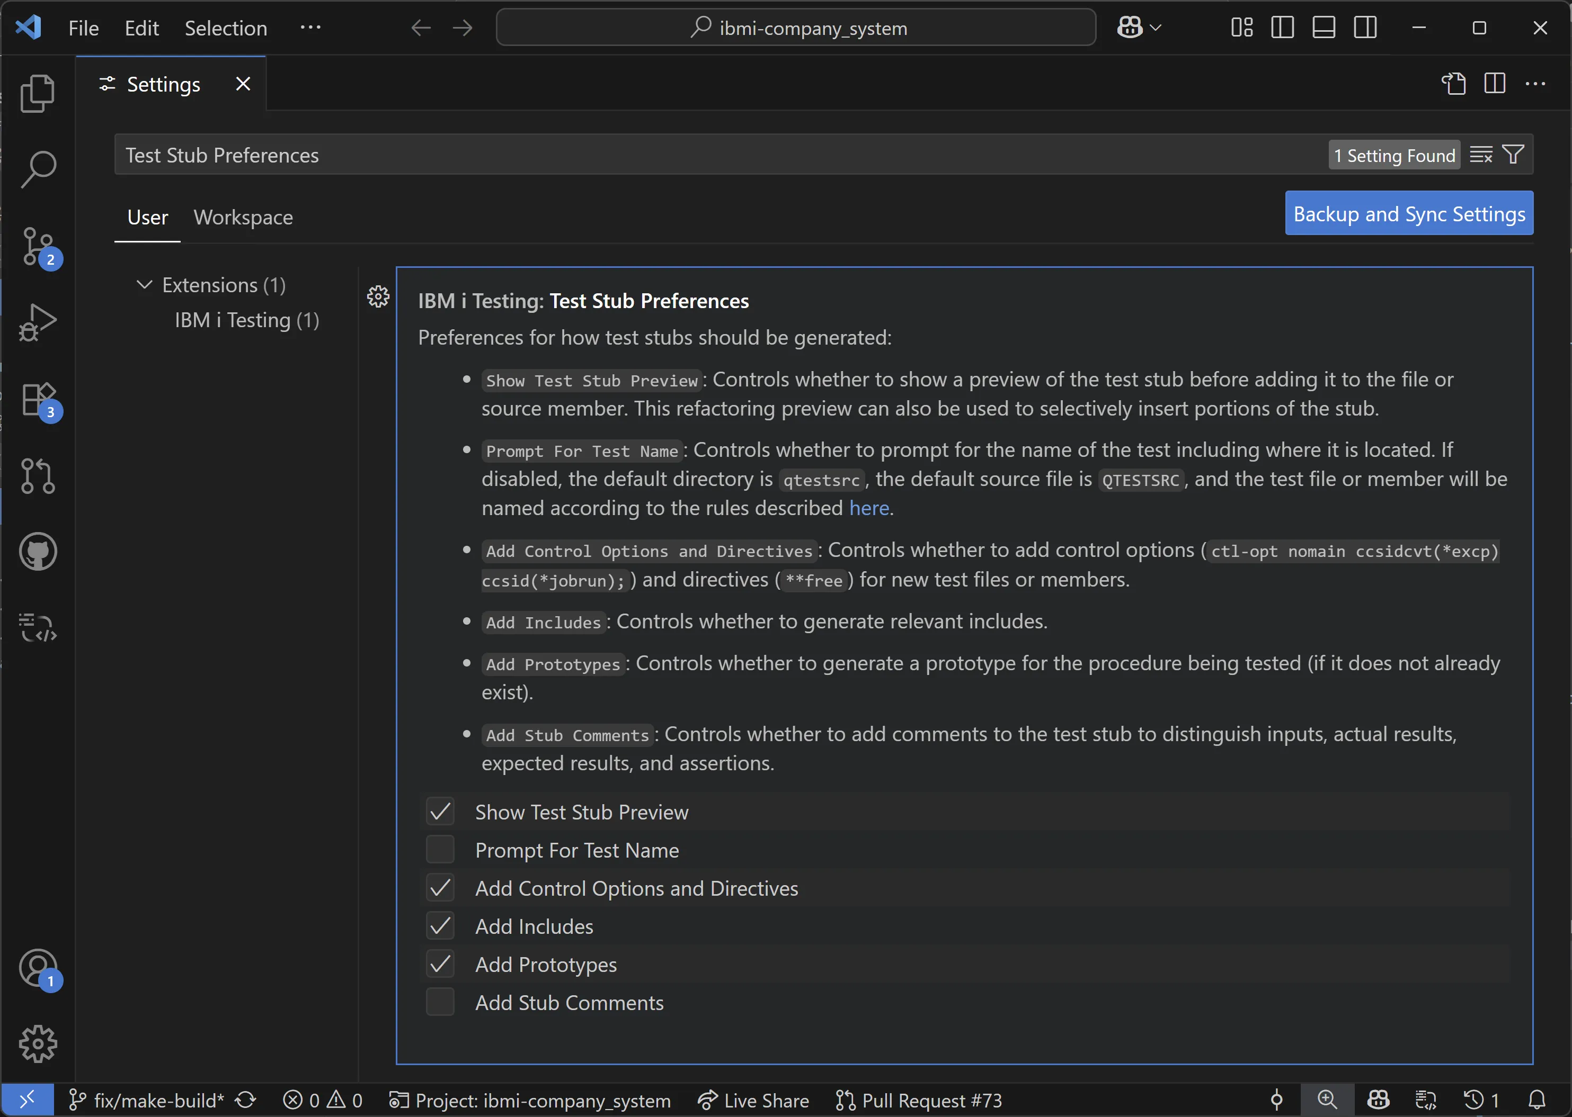The height and width of the screenshot is (1117, 1572).
Task: Open the settings filter funnel icon
Action: pos(1513,155)
